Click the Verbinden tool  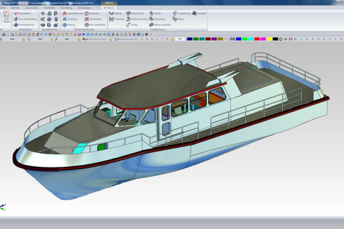coord(117,19)
